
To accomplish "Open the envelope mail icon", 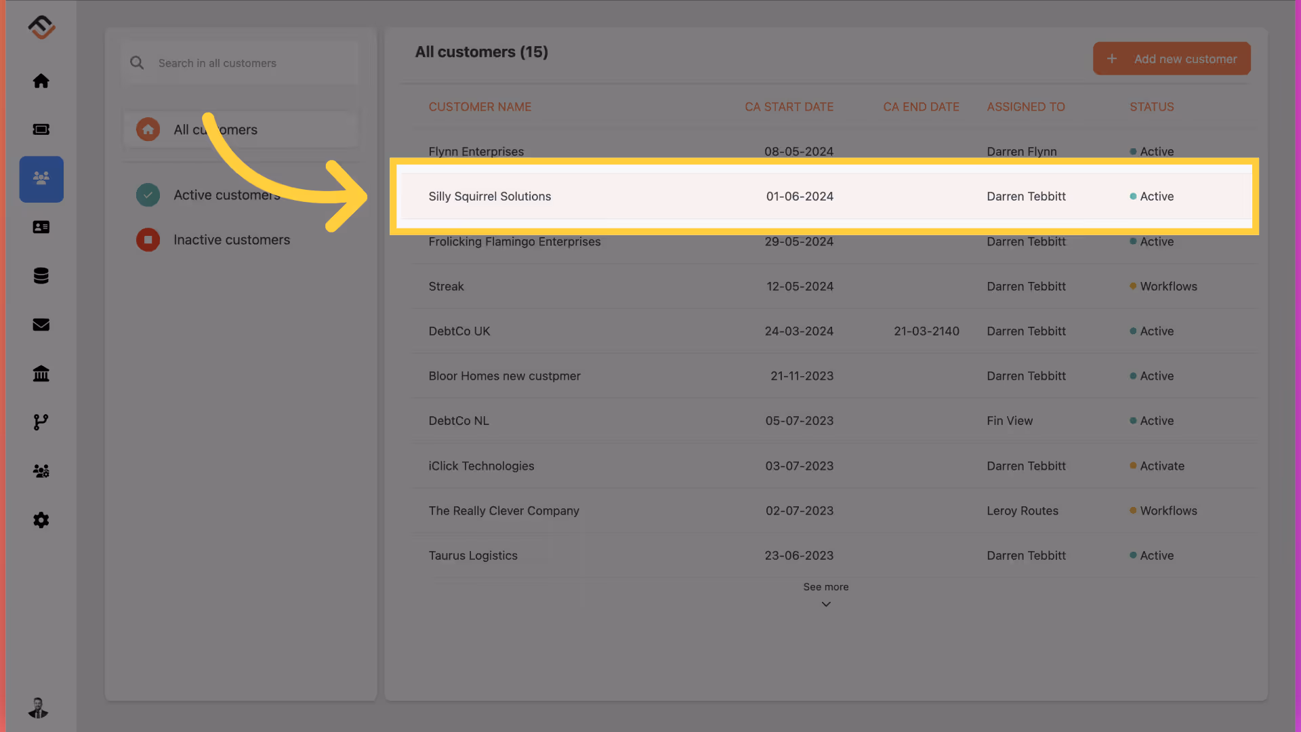I will point(41,325).
